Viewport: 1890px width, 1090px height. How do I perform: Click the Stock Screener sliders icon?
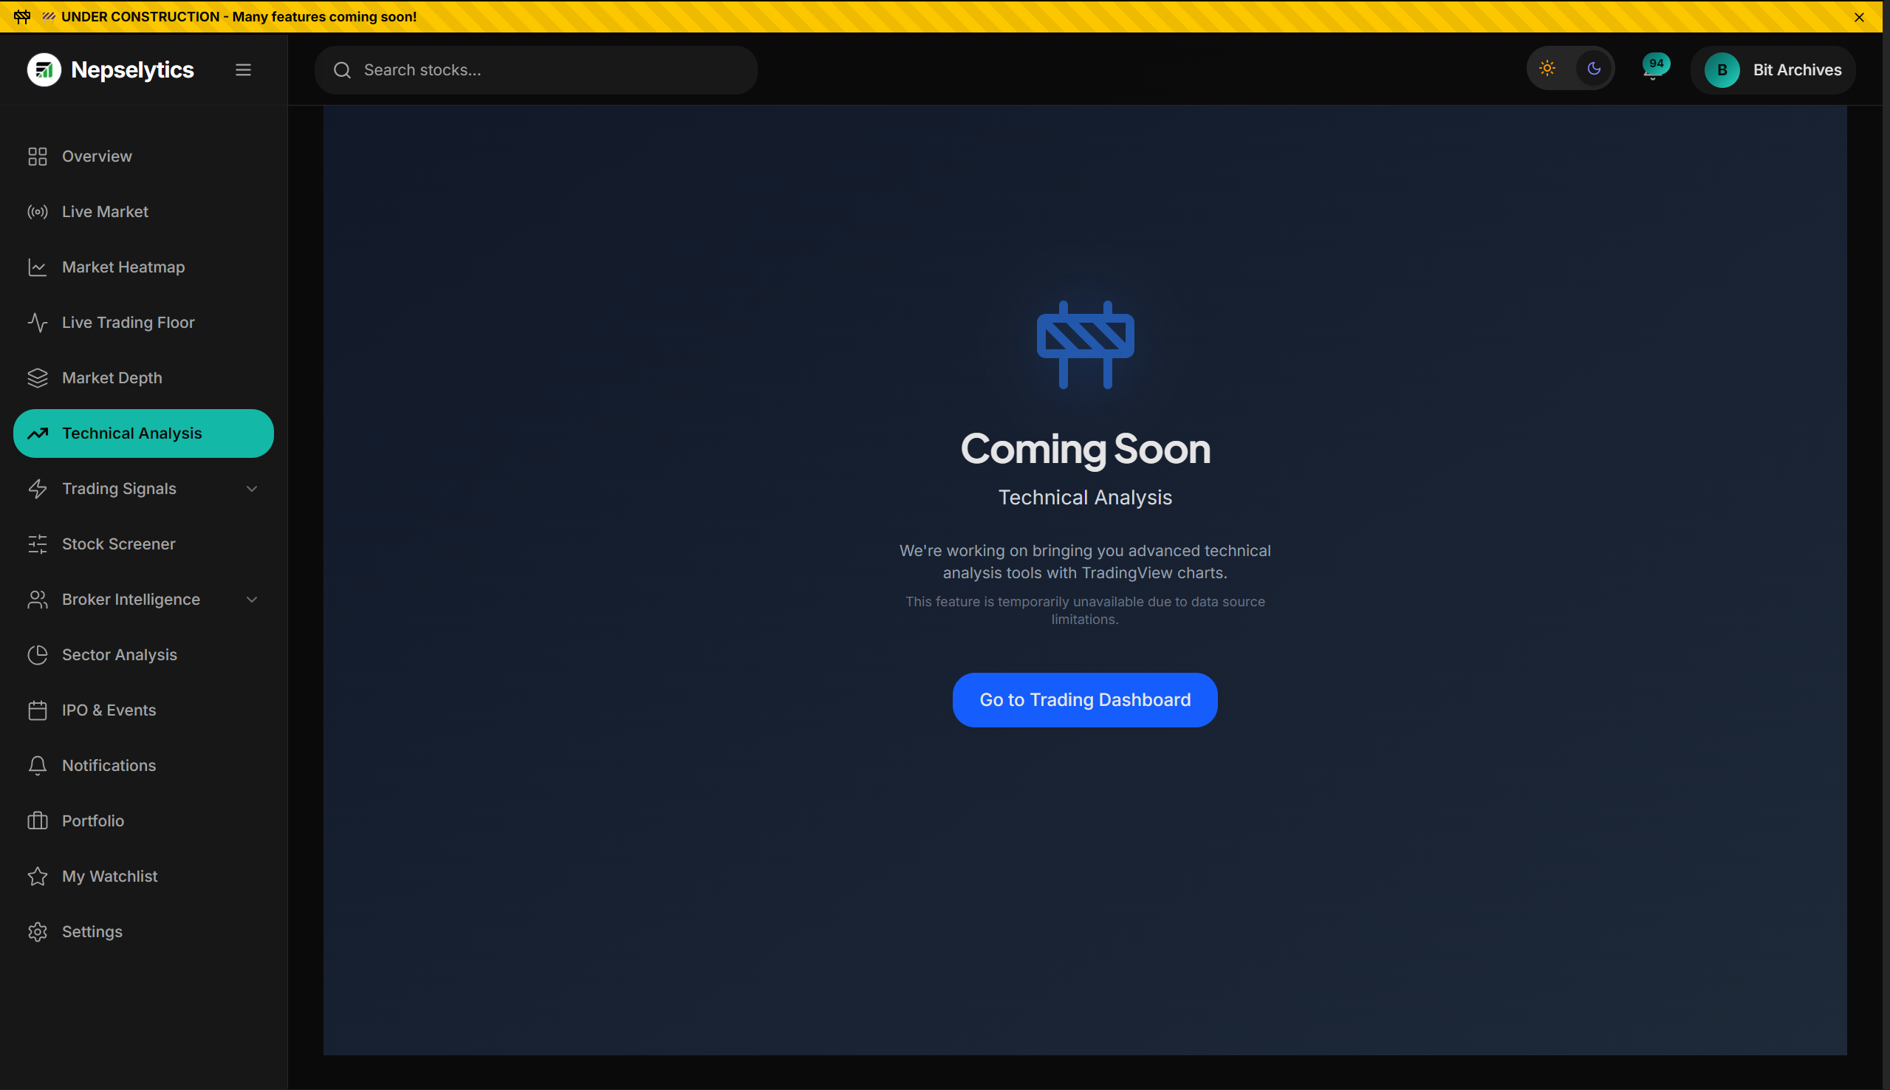point(38,544)
